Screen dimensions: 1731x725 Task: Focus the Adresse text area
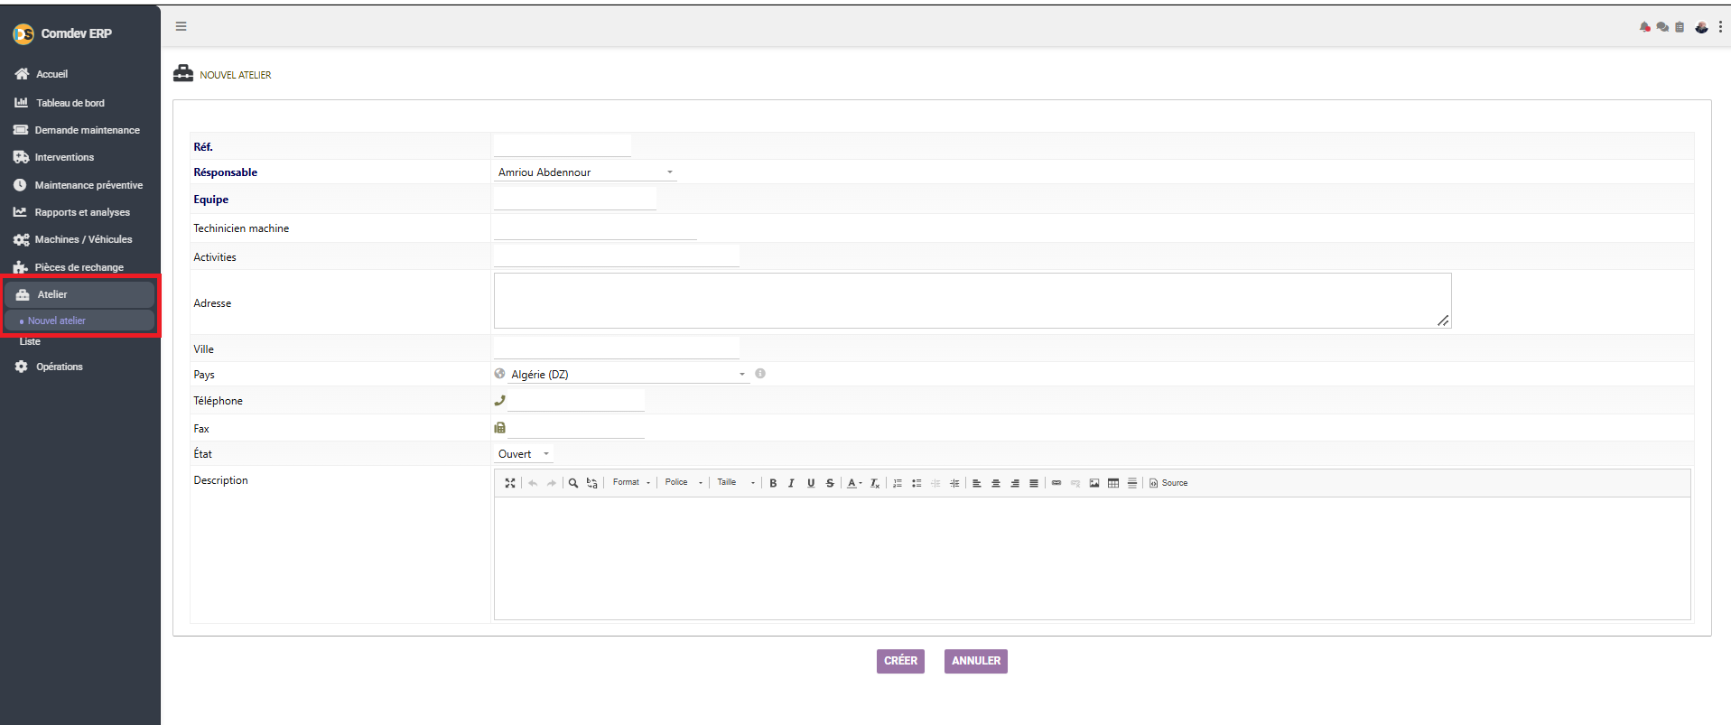973,301
